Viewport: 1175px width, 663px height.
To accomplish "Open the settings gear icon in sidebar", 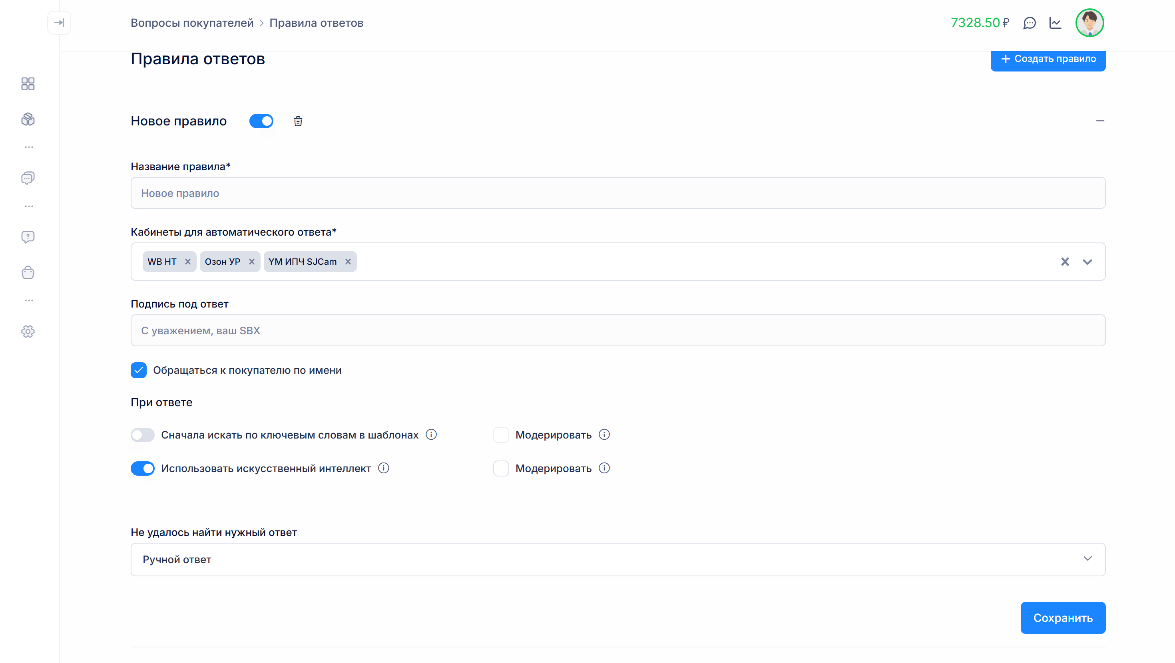I will point(28,331).
